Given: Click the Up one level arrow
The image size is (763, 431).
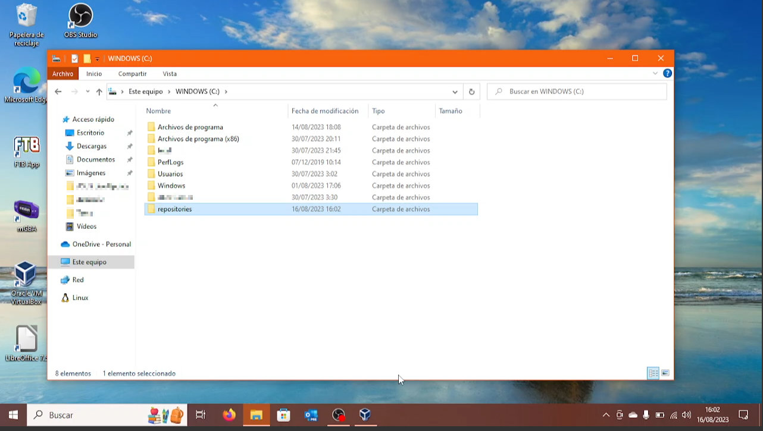Looking at the screenshot, I should coord(99,92).
